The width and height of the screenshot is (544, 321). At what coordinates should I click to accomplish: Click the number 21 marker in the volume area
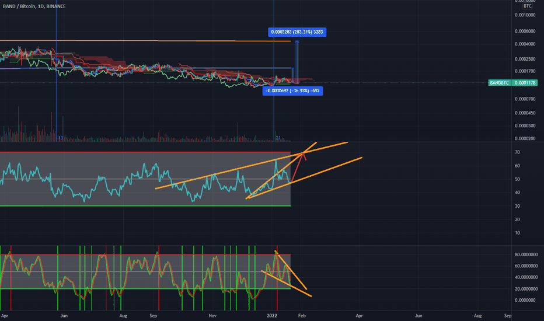[x=278, y=138]
